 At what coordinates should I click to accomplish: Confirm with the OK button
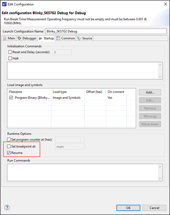(128, 208)
